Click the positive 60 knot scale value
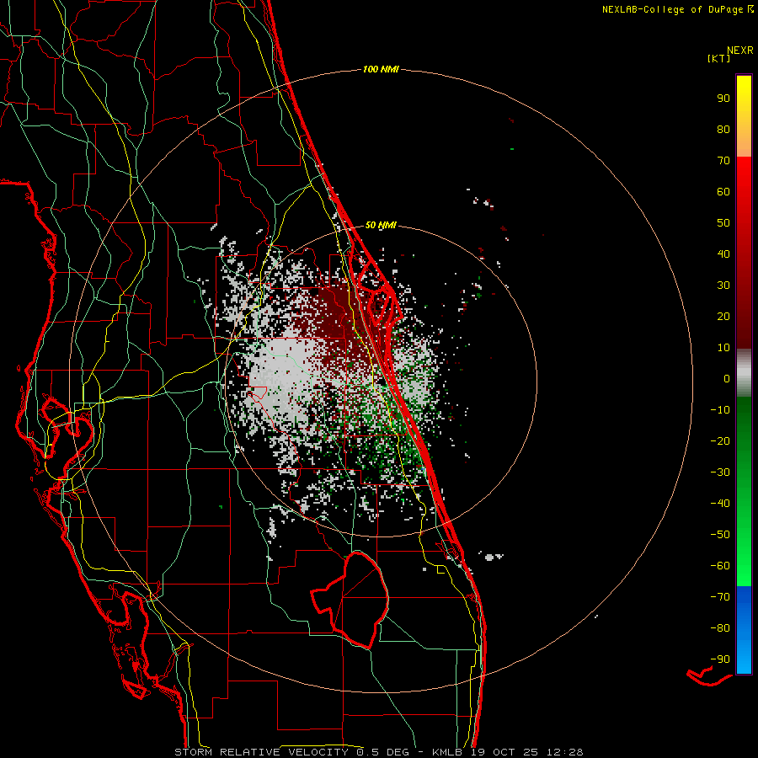758x758 pixels. (723, 192)
